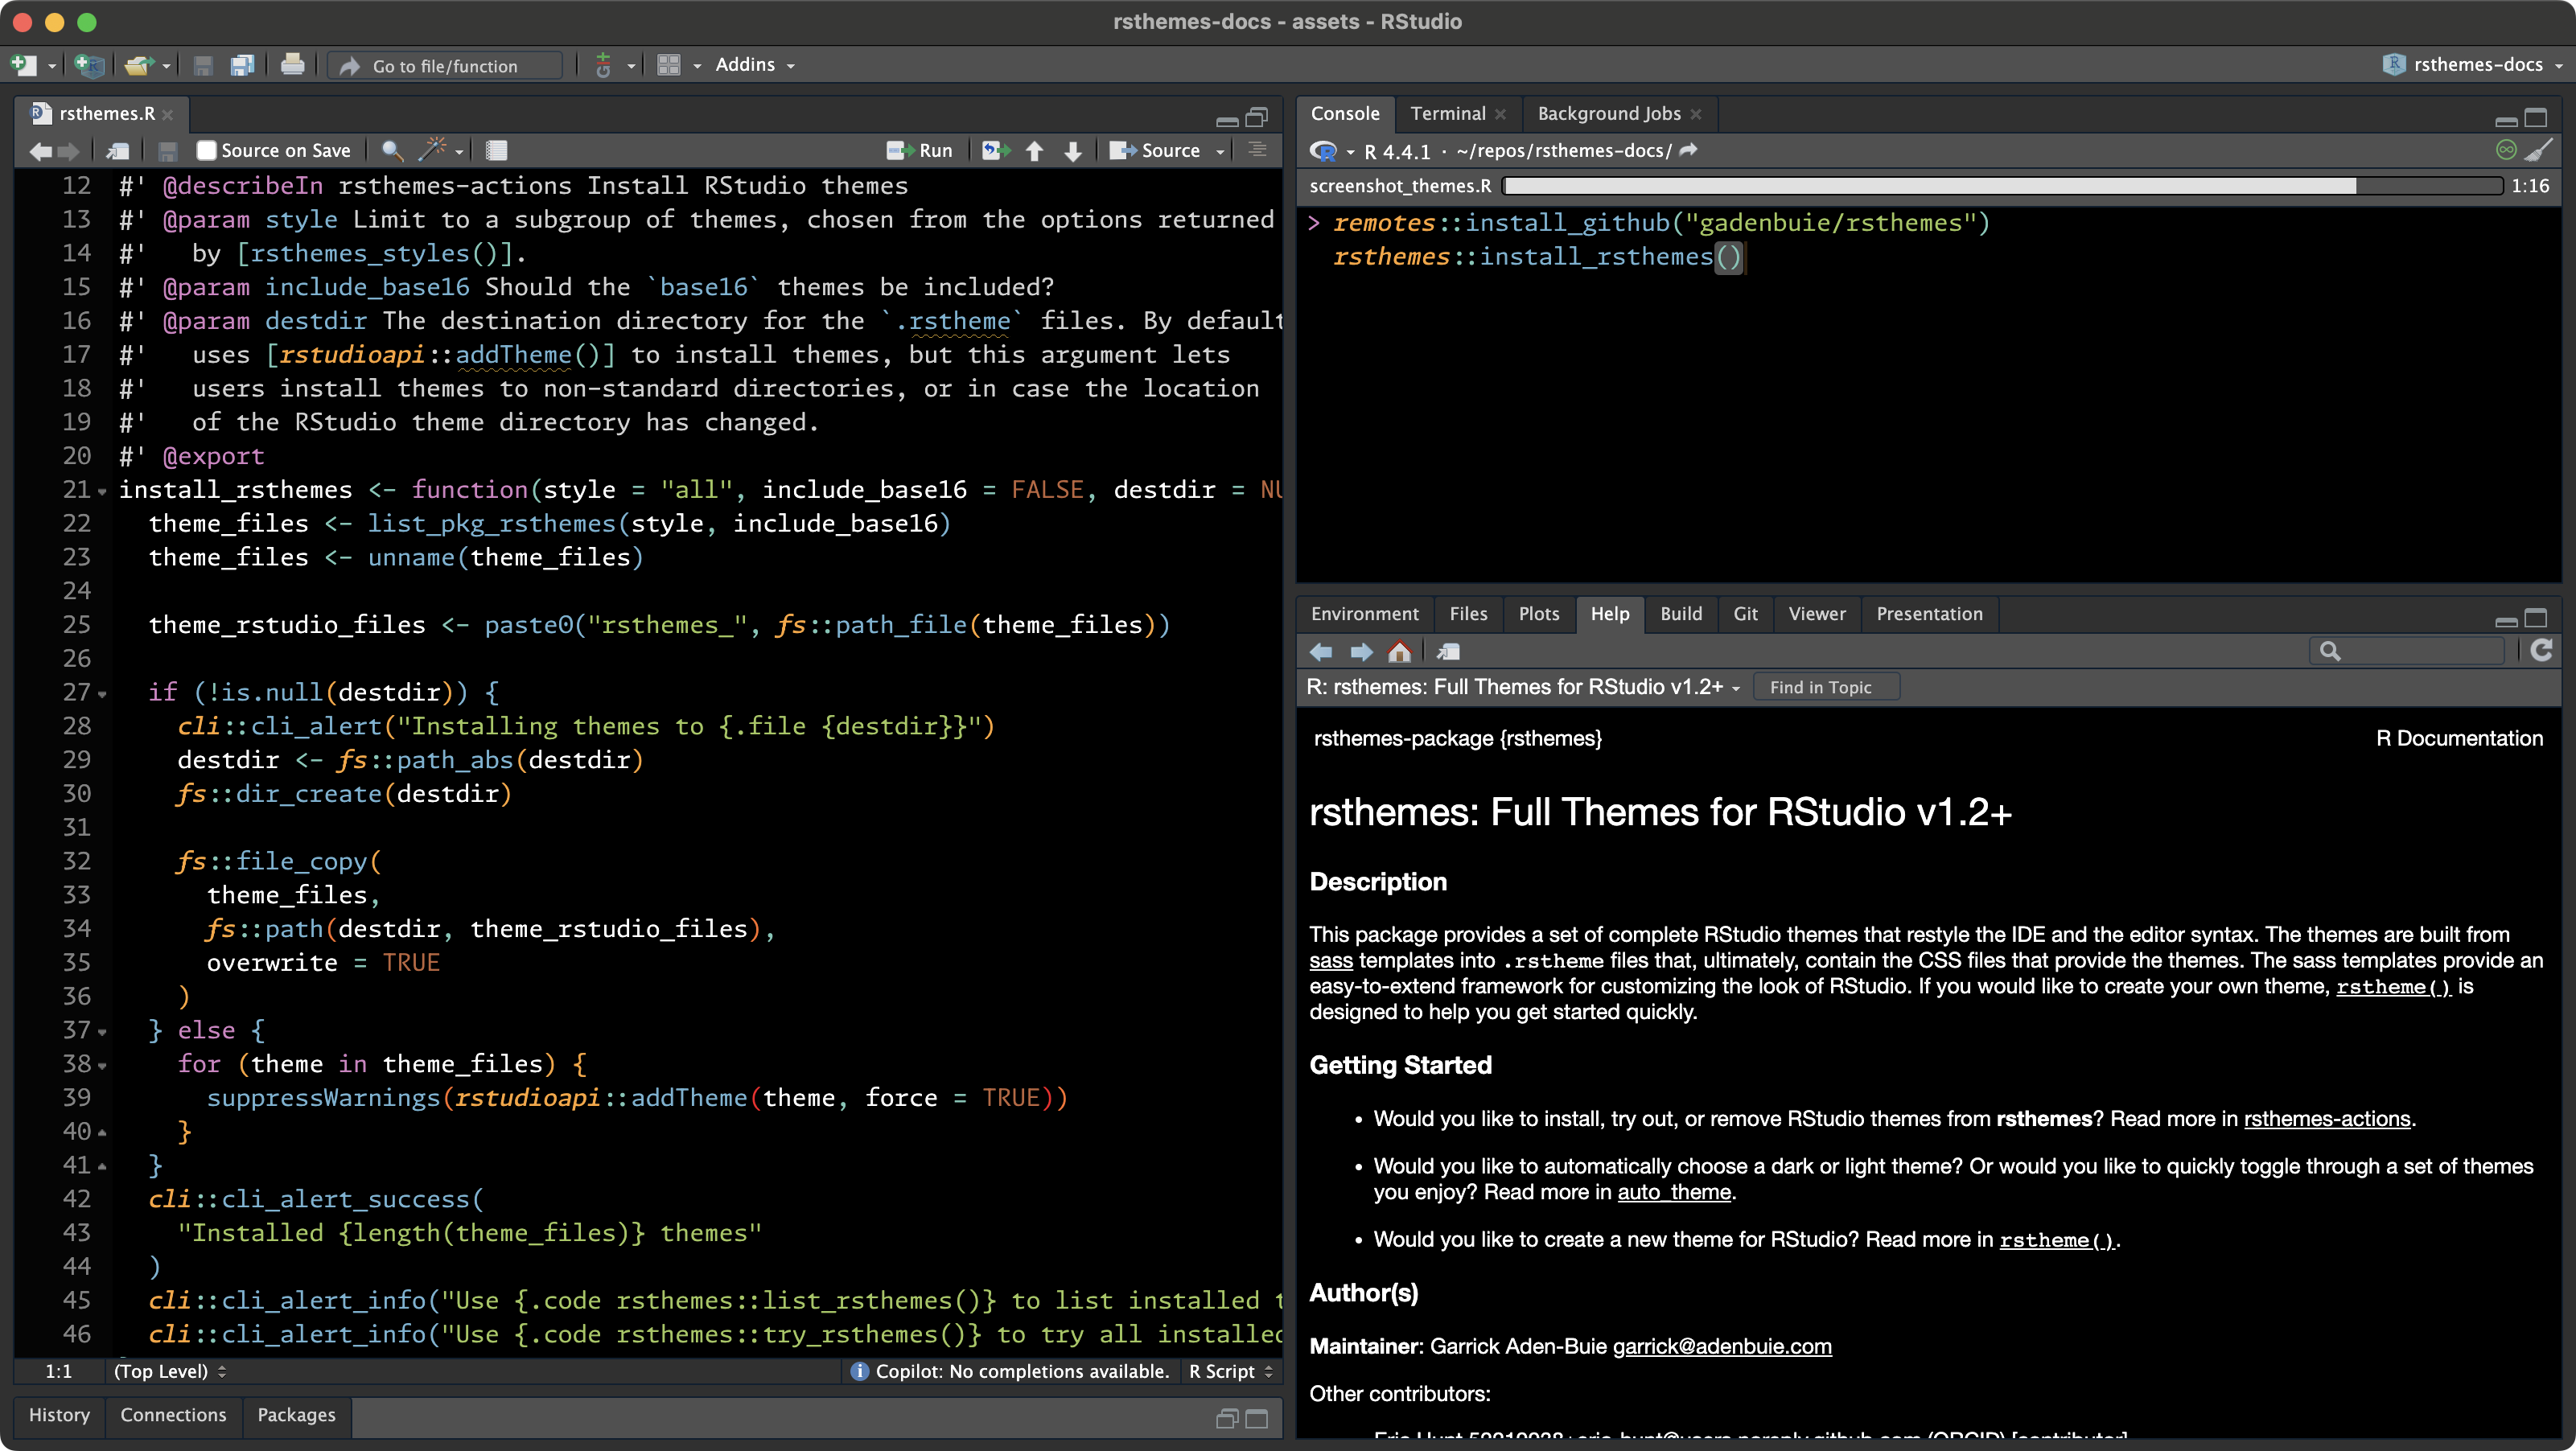Click the clear console broom icon
The width and height of the screenshot is (2576, 1451).
click(2538, 150)
